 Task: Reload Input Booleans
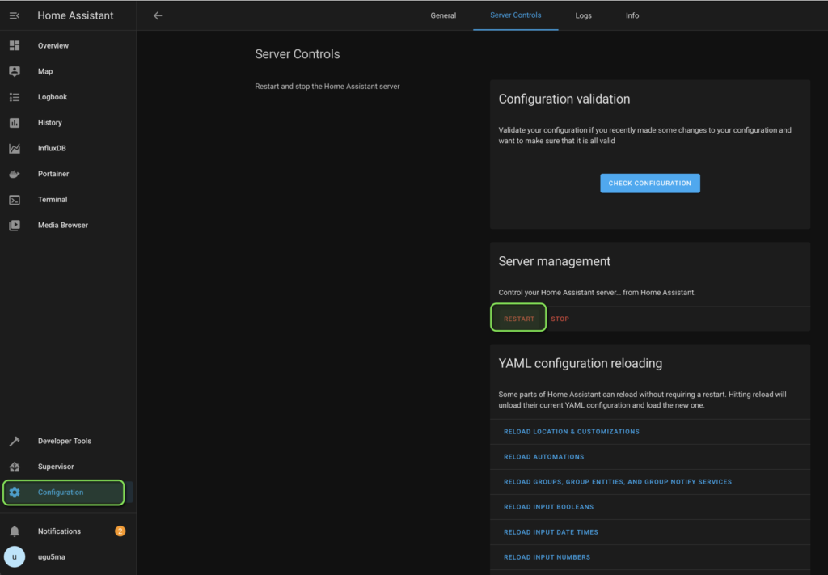549,507
